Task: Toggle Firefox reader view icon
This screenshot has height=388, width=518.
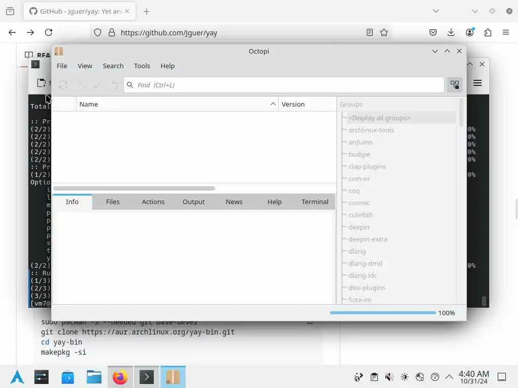Action: point(370,32)
